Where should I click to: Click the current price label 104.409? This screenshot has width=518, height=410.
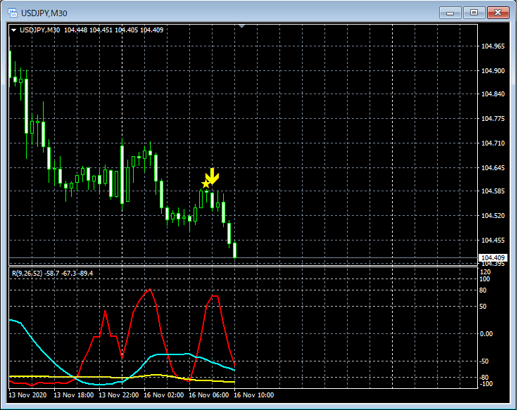[493, 257]
